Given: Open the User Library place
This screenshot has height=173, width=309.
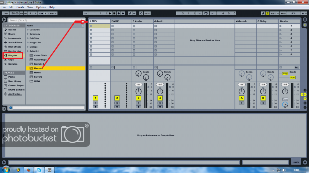Looking at the screenshot, I should (x=14, y=81).
